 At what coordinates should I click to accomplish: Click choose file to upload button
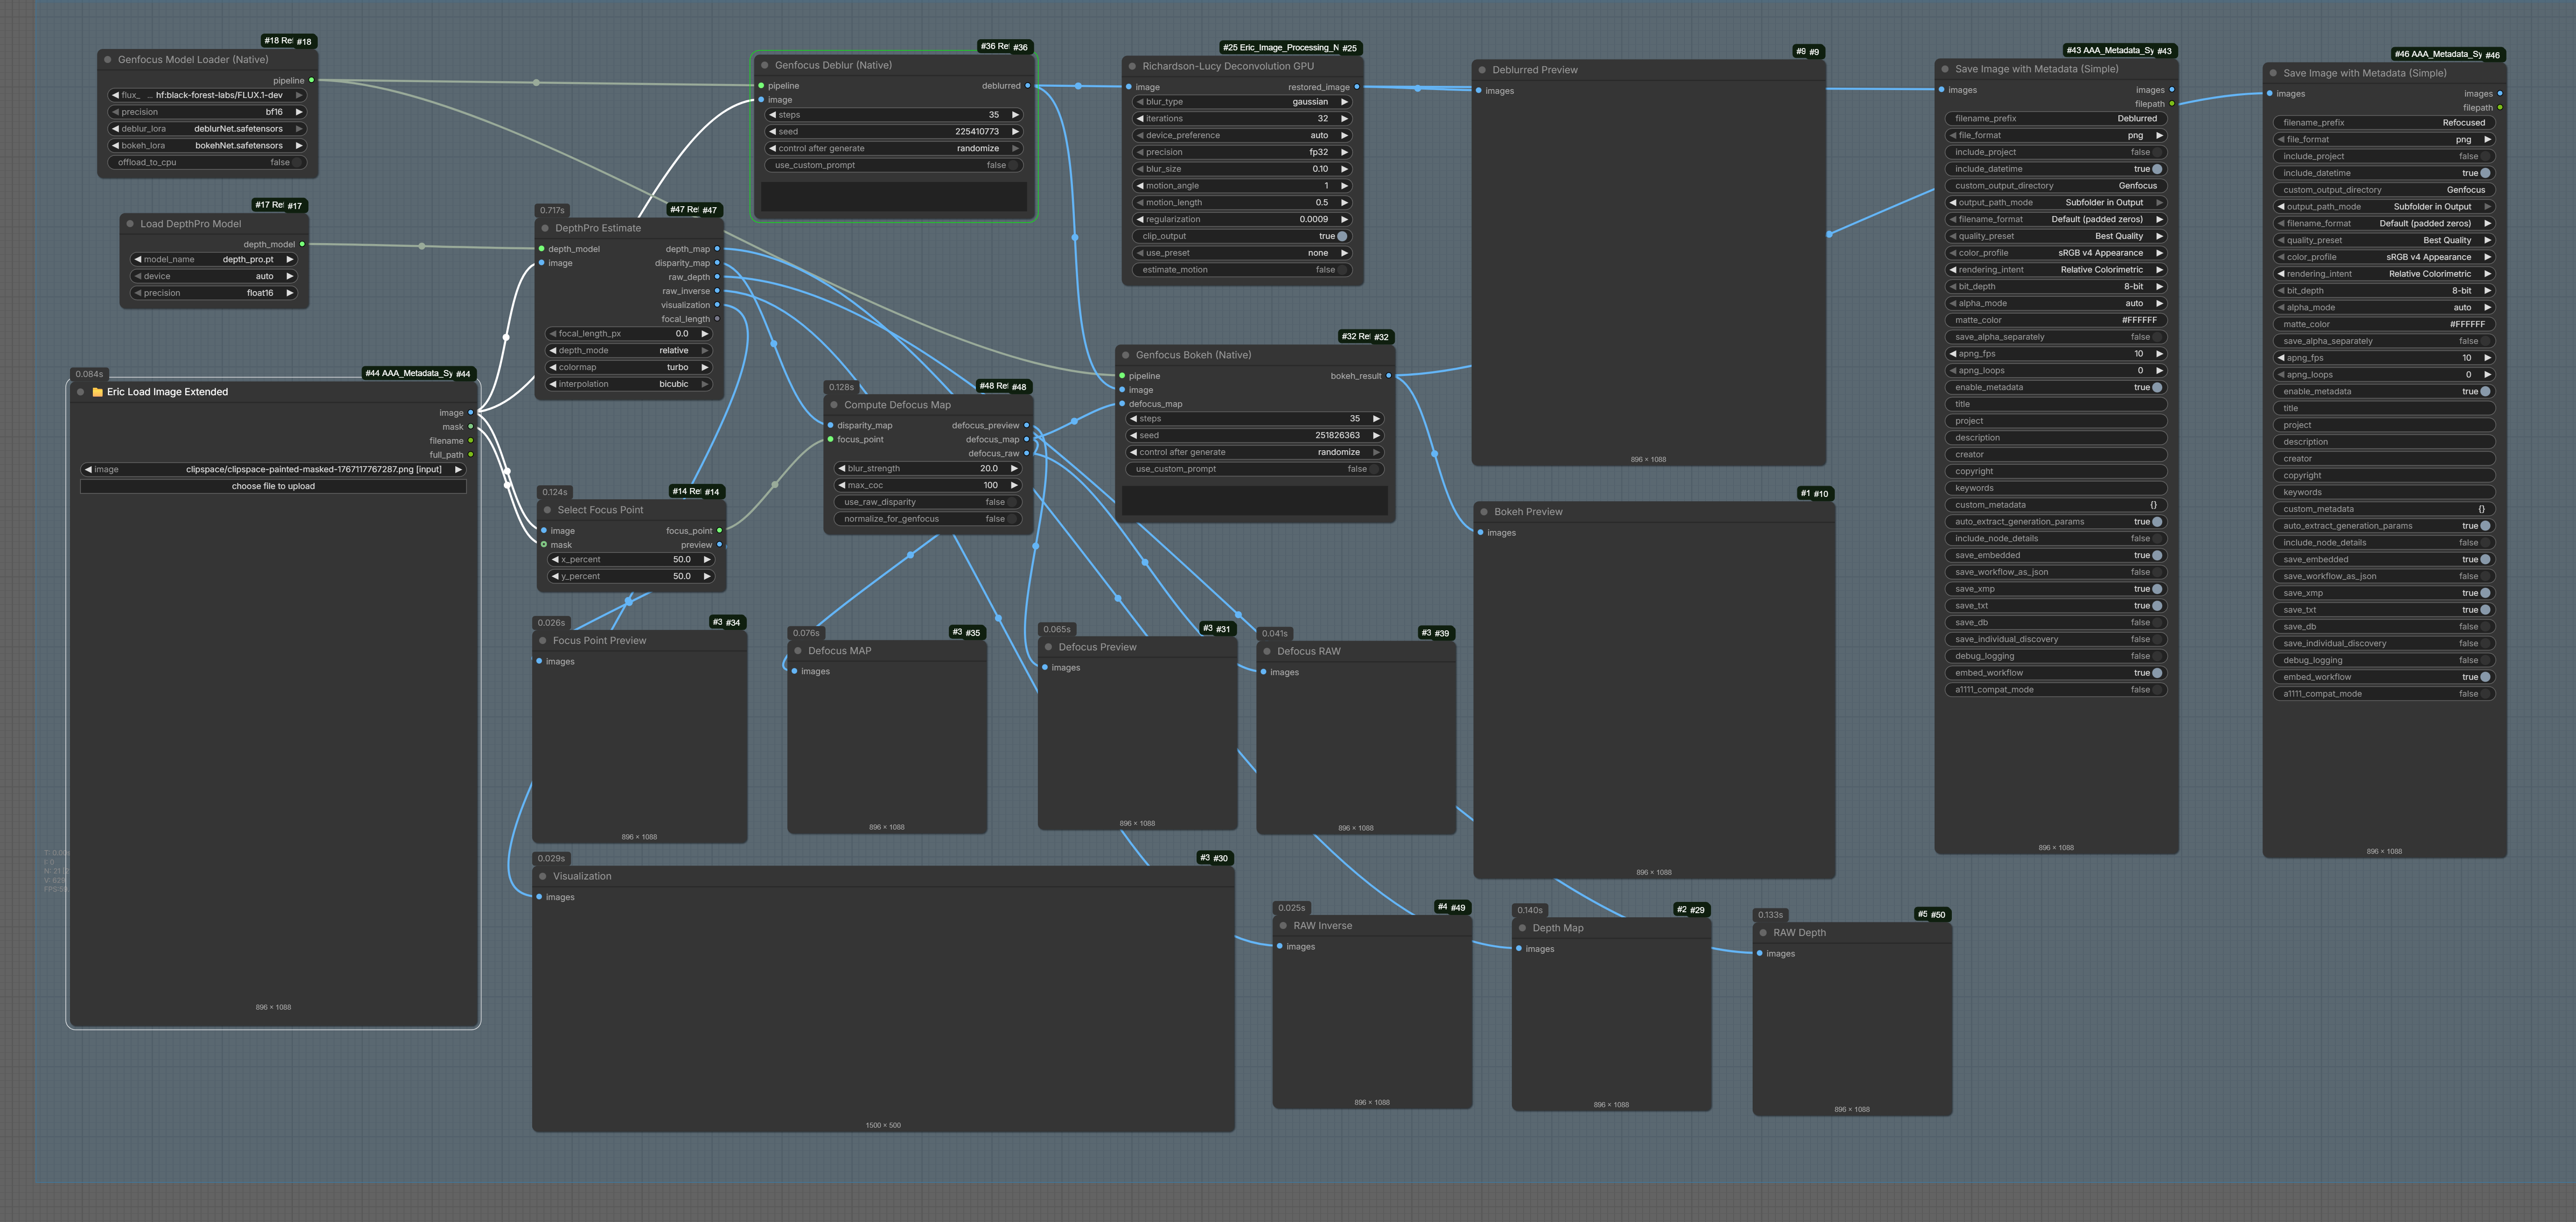click(x=273, y=486)
